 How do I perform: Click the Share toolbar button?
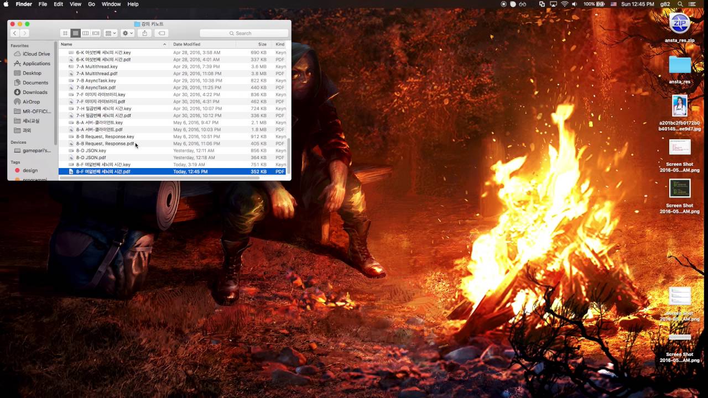click(144, 33)
